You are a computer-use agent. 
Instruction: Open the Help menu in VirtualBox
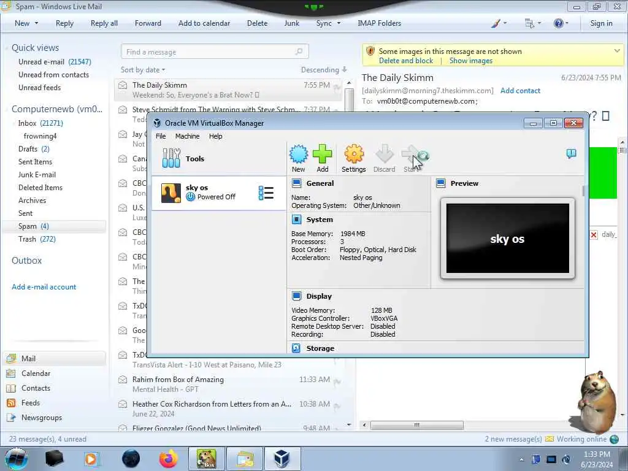click(x=215, y=136)
